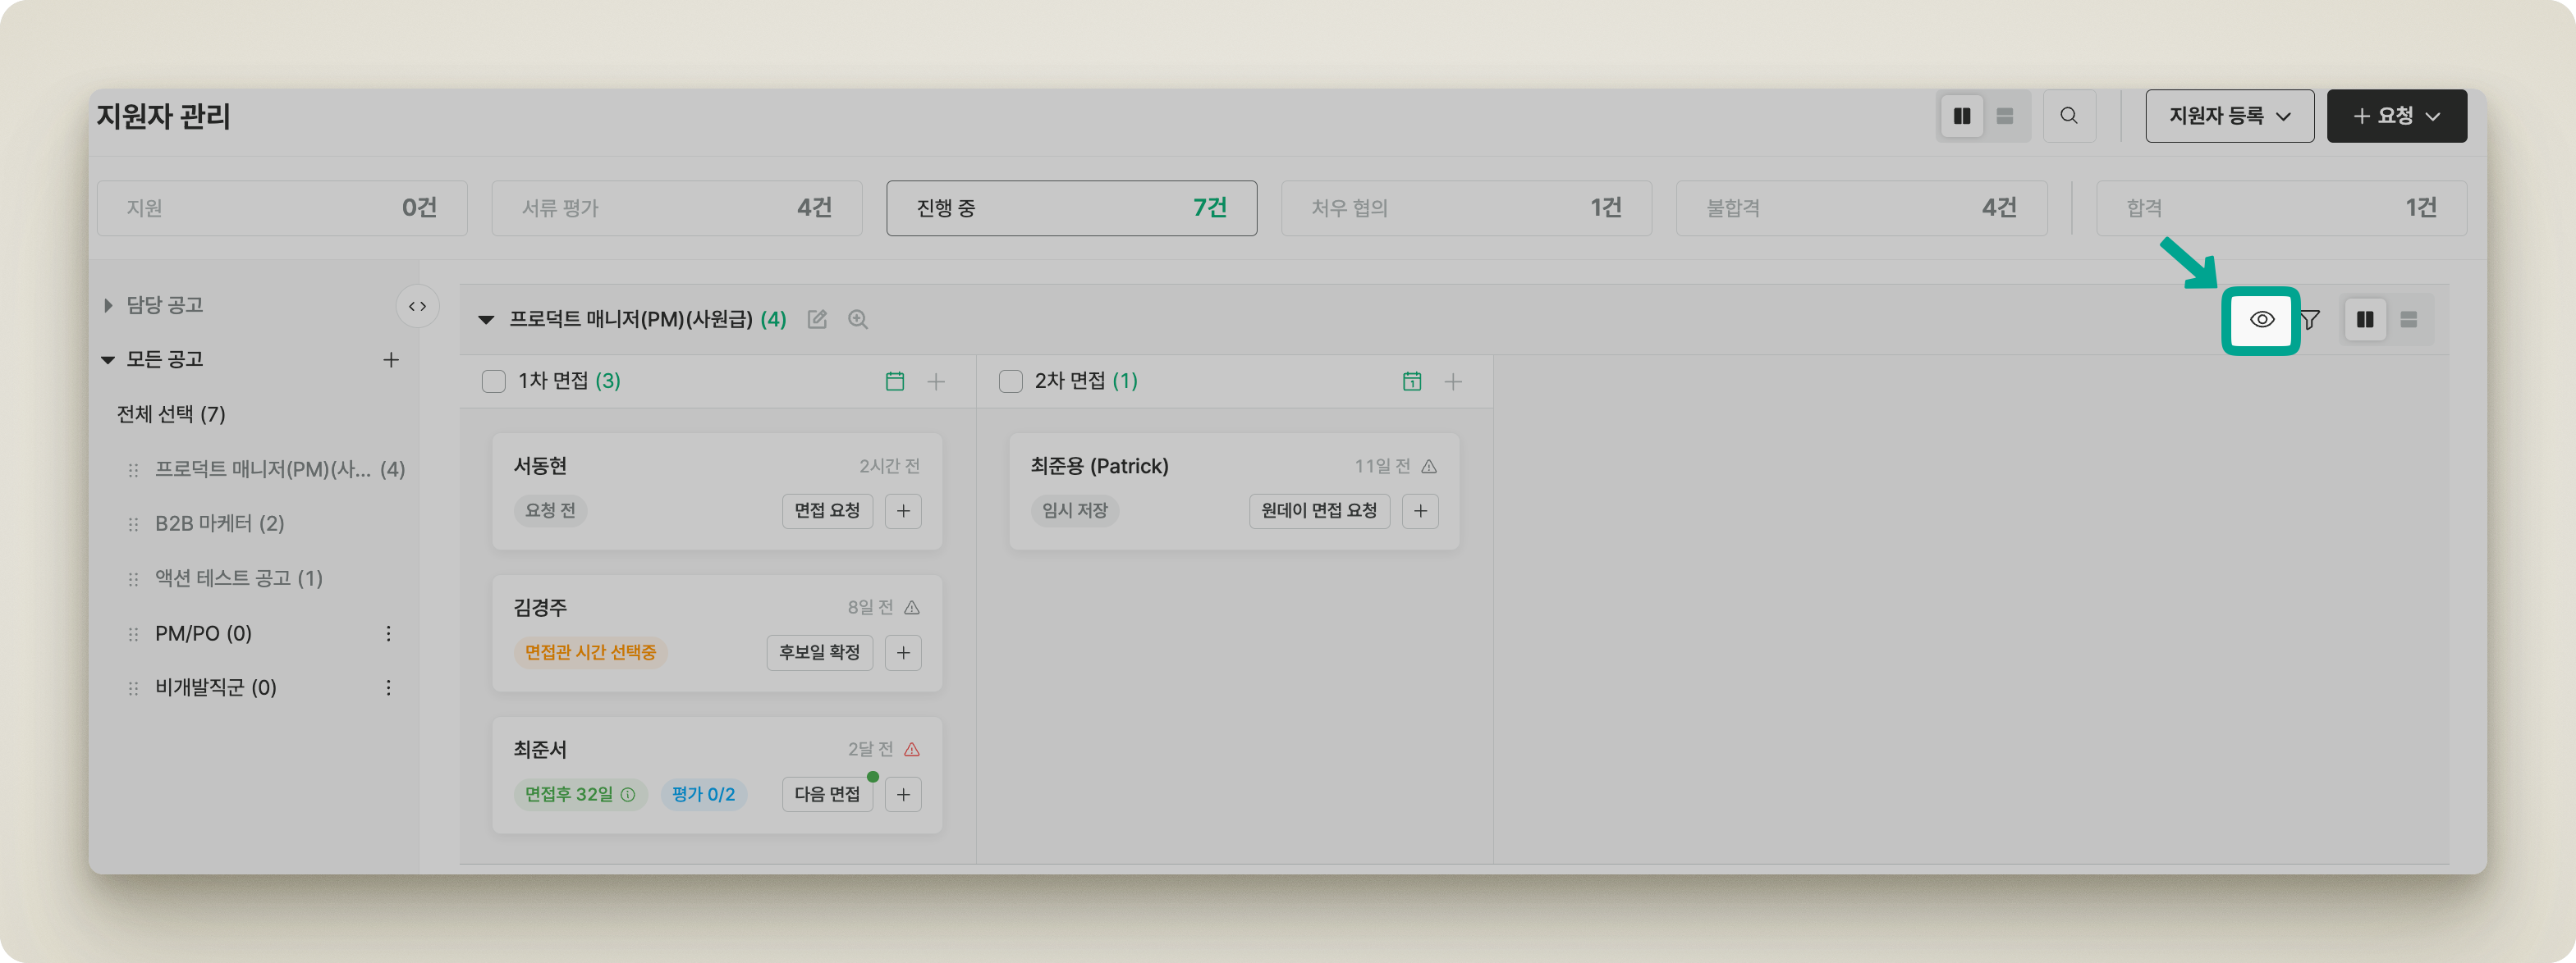
Task: Click the search magnifier in header
Action: tap(2069, 116)
